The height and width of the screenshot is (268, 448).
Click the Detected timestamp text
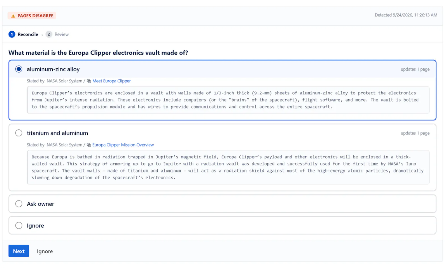tap(406, 15)
